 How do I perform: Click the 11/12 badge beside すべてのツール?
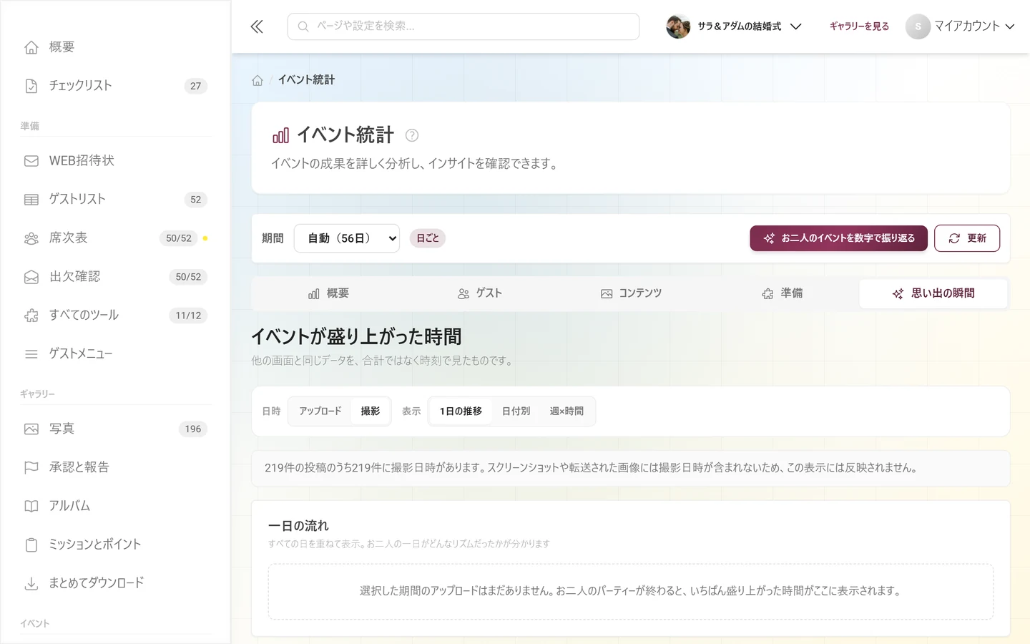tap(188, 316)
